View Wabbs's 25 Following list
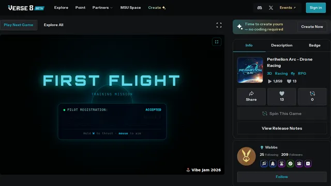The height and width of the screenshot is (186, 331). tap(269, 154)
